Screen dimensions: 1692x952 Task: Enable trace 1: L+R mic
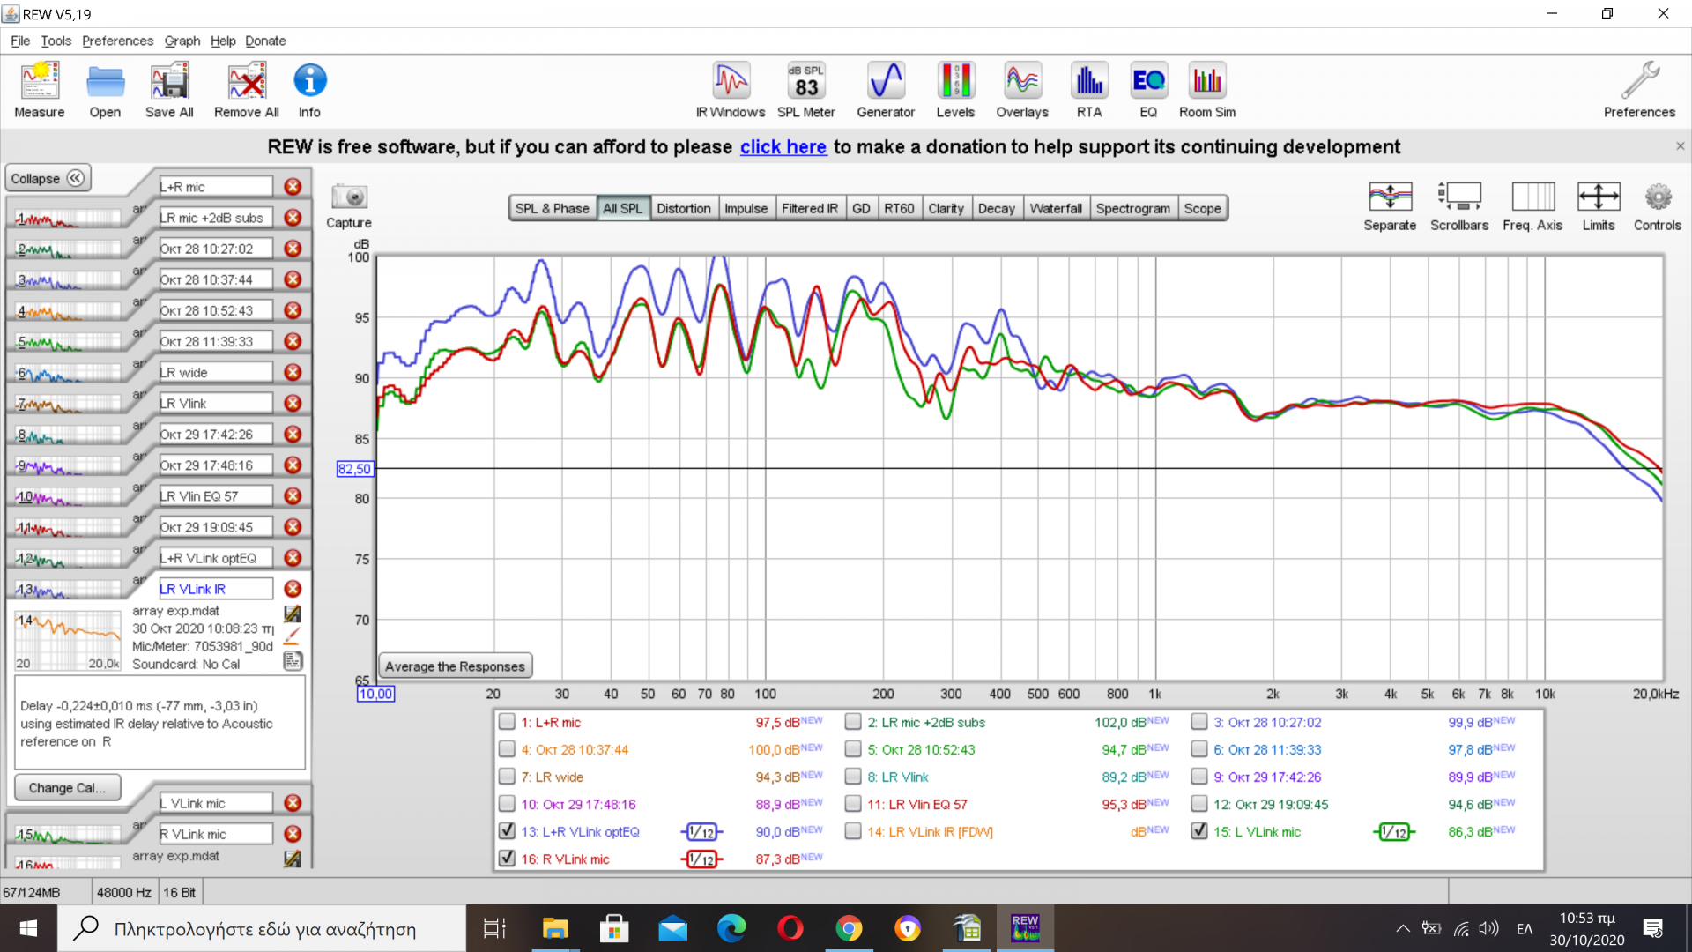(507, 722)
